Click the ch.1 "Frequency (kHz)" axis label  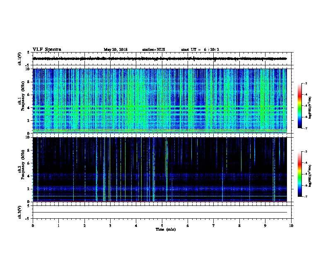(23, 96)
